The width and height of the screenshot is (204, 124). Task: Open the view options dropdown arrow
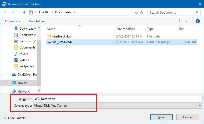pyautogui.click(x=187, y=21)
